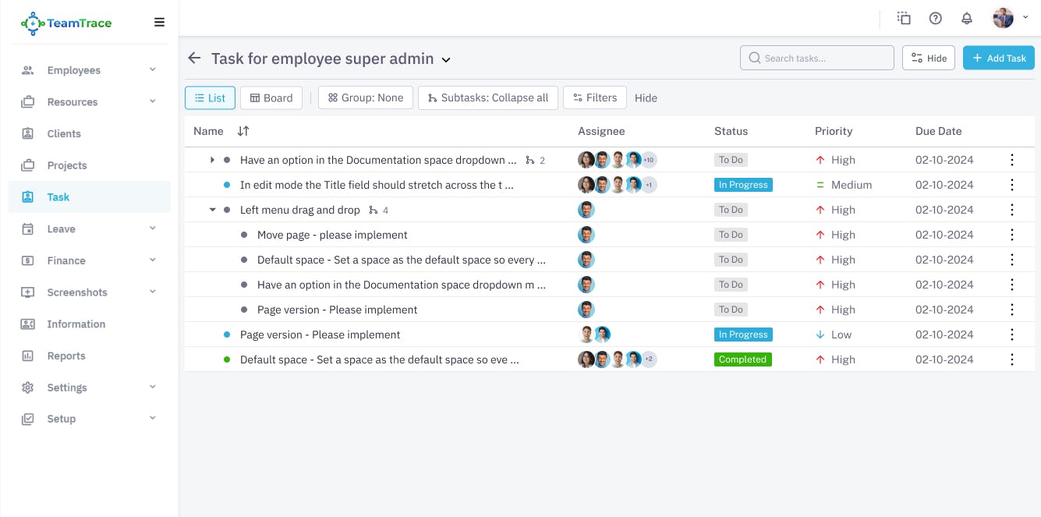Click the help question mark icon
Viewport: 1041px width, 517px height.
pos(935,17)
